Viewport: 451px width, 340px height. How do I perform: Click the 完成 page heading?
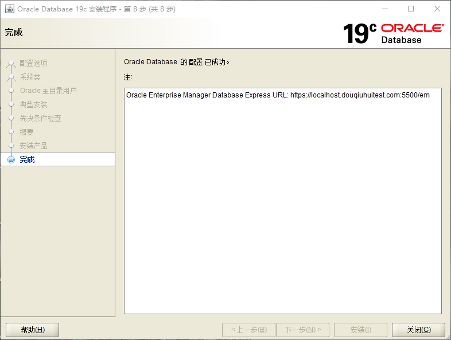(x=14, y=32)
